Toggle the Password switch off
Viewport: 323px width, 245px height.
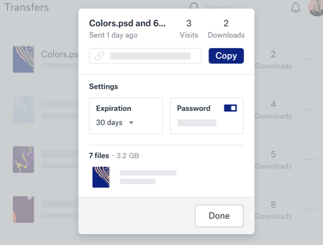click(231, 108)
